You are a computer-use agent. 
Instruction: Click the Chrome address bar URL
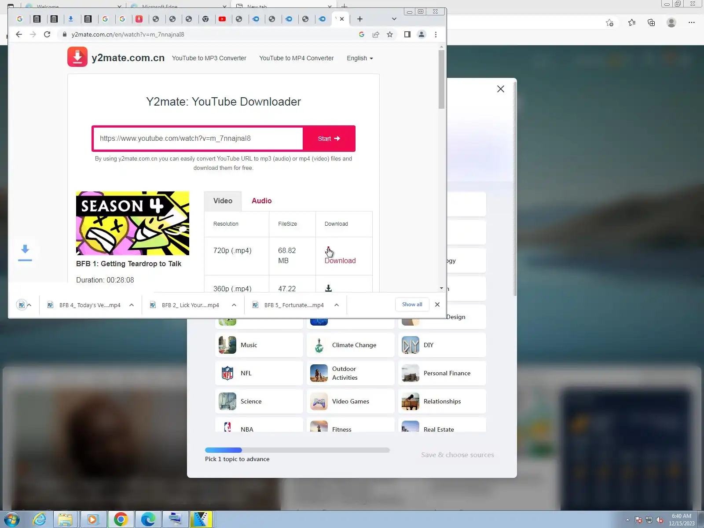point(128,34)
